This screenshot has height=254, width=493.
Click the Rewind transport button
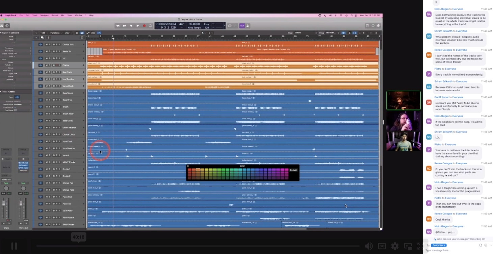tap(118, 26)
